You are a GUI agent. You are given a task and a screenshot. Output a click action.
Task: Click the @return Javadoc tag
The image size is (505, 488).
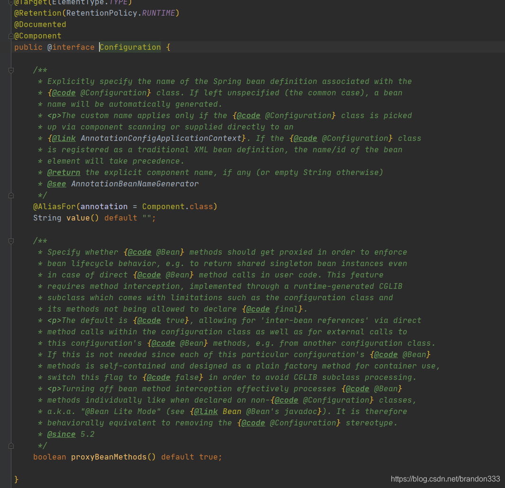pyautogui.click(x=64, y=173)
